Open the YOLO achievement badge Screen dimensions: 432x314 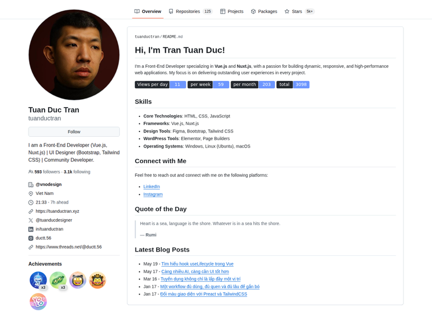click(x=38, y=302)
